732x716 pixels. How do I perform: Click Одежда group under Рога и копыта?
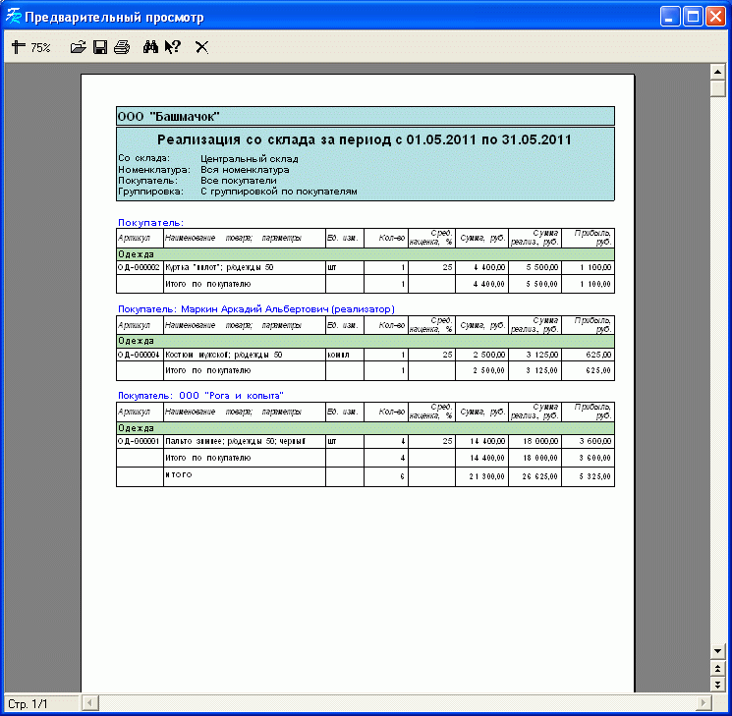coord(366,428)
